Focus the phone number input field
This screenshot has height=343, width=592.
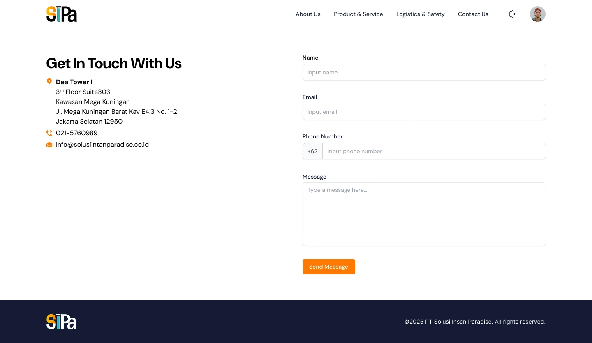tap(434, 151)
